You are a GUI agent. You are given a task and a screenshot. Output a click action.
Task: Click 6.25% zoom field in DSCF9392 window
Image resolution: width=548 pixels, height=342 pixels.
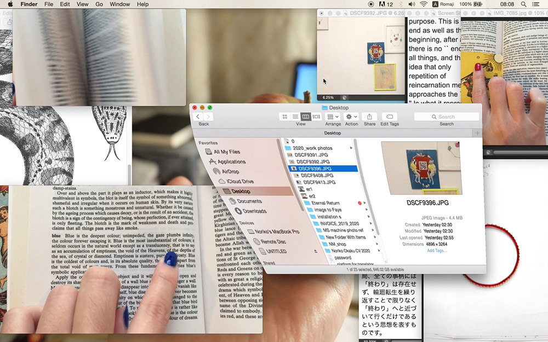pos(328,98)
